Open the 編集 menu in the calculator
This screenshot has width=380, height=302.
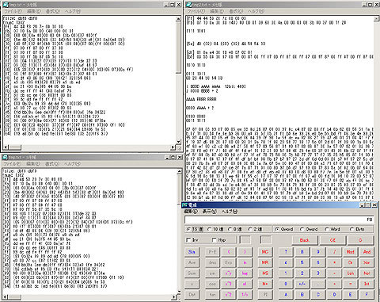[191, 212]
